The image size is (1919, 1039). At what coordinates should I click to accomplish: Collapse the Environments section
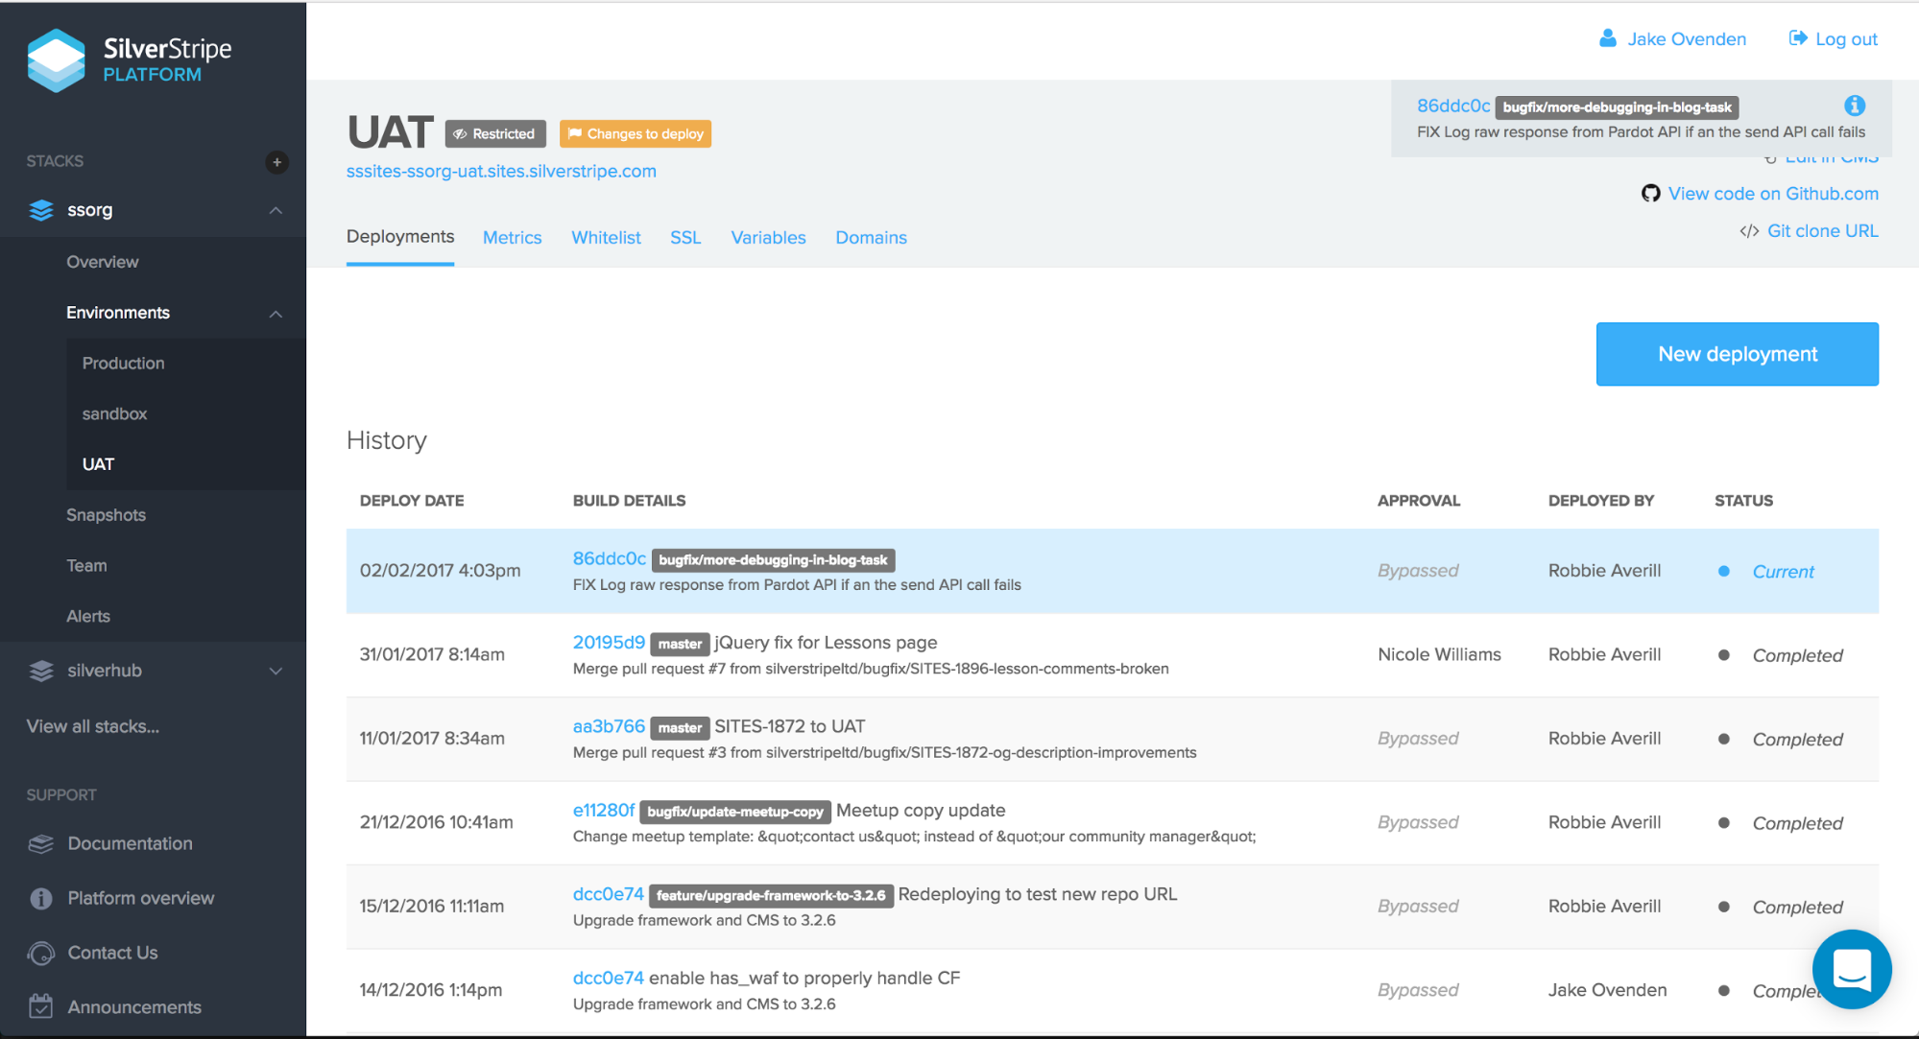pos(276,314)
